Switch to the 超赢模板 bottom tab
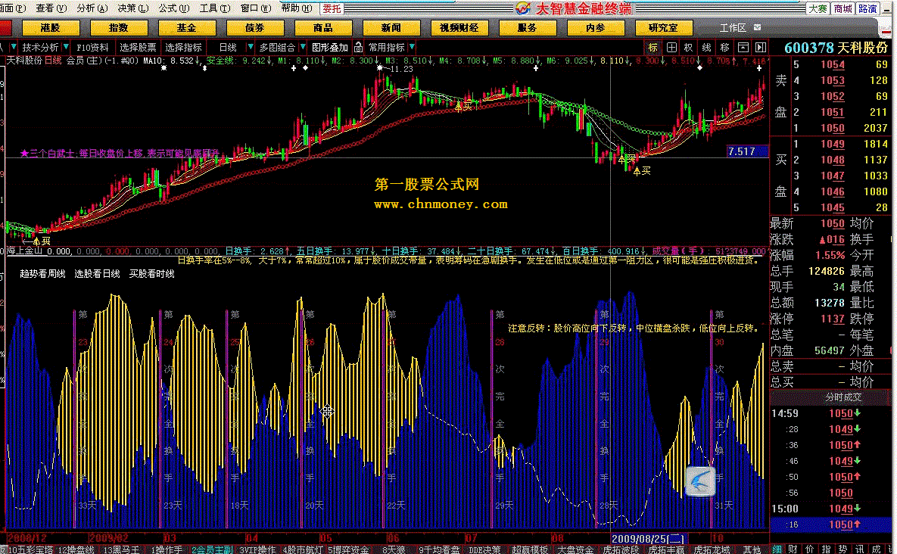Image resolution: width=897 pixels, height=554 pixels. pyautogui.click(x=530, y=549)
